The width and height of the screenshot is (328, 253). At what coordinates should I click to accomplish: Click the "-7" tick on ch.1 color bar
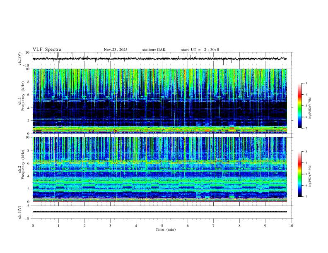point(305,128)
